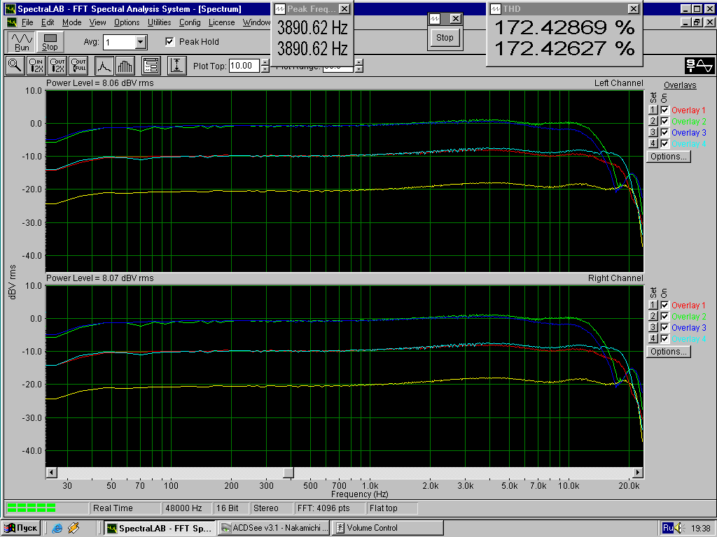The image size is (717, 537).
Task: Open the volume icon in system tray
Action: pyautogui.click(x=679, y=528)
